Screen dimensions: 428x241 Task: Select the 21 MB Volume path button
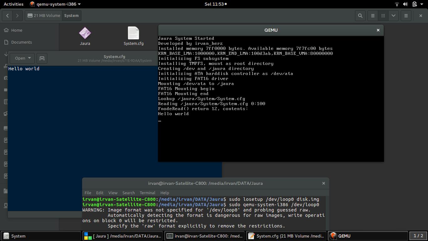click(x=44, y=15)
